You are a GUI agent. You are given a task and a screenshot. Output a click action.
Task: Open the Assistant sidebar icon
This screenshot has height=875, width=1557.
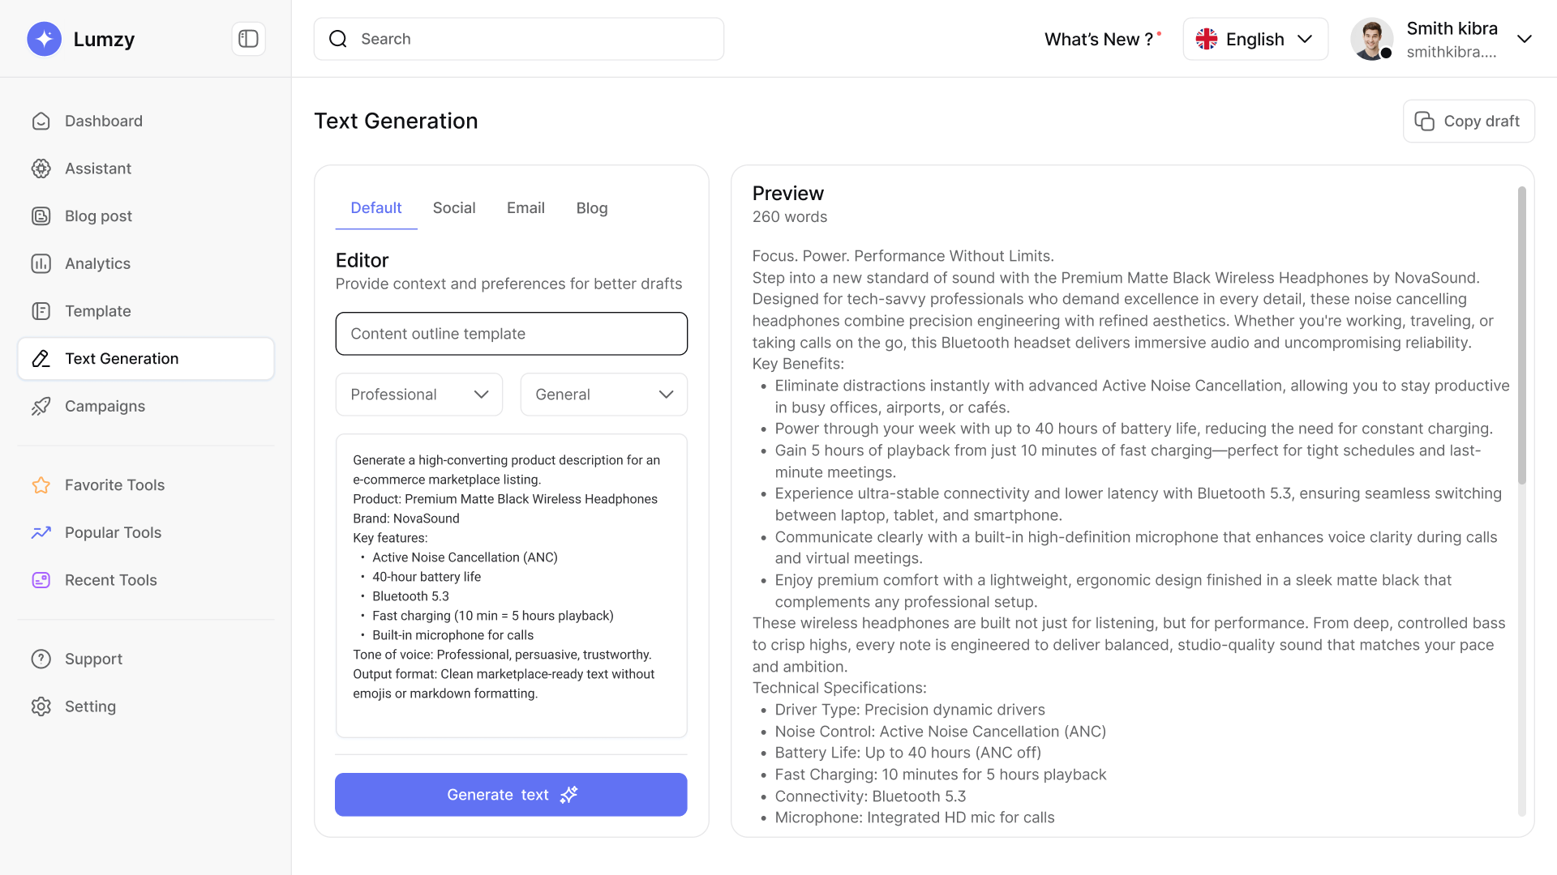[x=41, y=169]
